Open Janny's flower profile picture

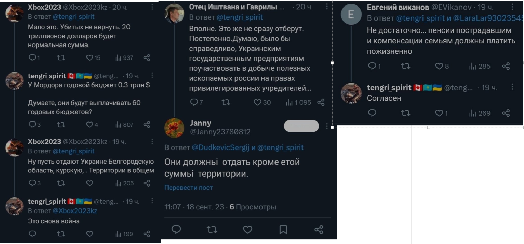click(174, 128)
